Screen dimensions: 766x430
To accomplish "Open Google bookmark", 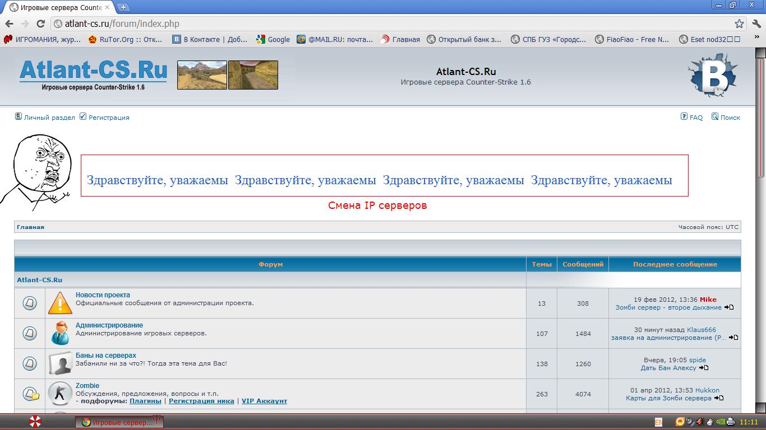I will [273, 39].
